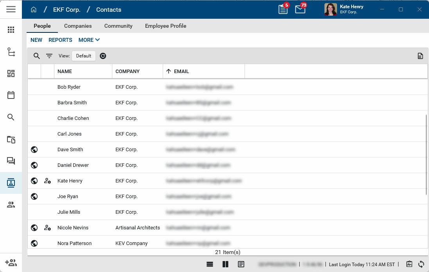Viewport: 429px width, 272px height.
Task: Switch to the Companies tab
Action: 78,26
